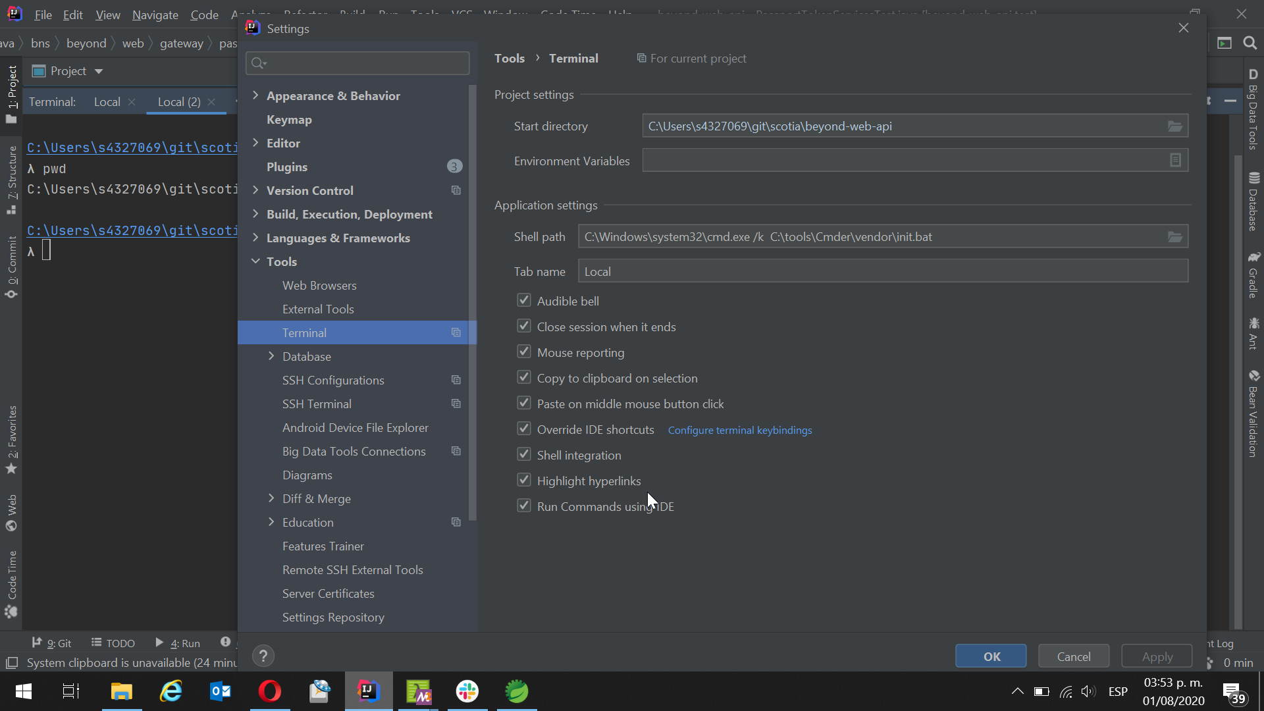Viewport: 1264px width, 711px height.
Task: Click the browse folder icon for Start directory
Action: 1175,126
